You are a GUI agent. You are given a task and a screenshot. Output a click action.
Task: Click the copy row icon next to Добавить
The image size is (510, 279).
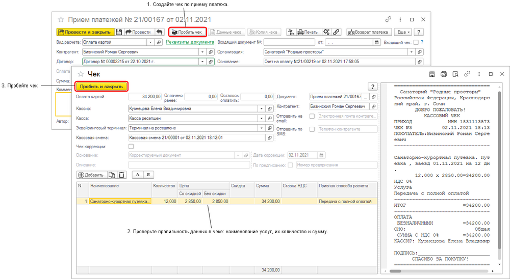click(x=112, y=175)
